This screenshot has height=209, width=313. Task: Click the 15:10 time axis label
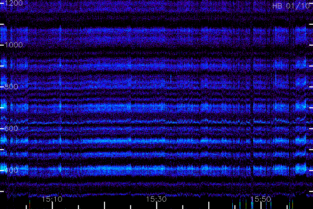[x=52, y=199]
